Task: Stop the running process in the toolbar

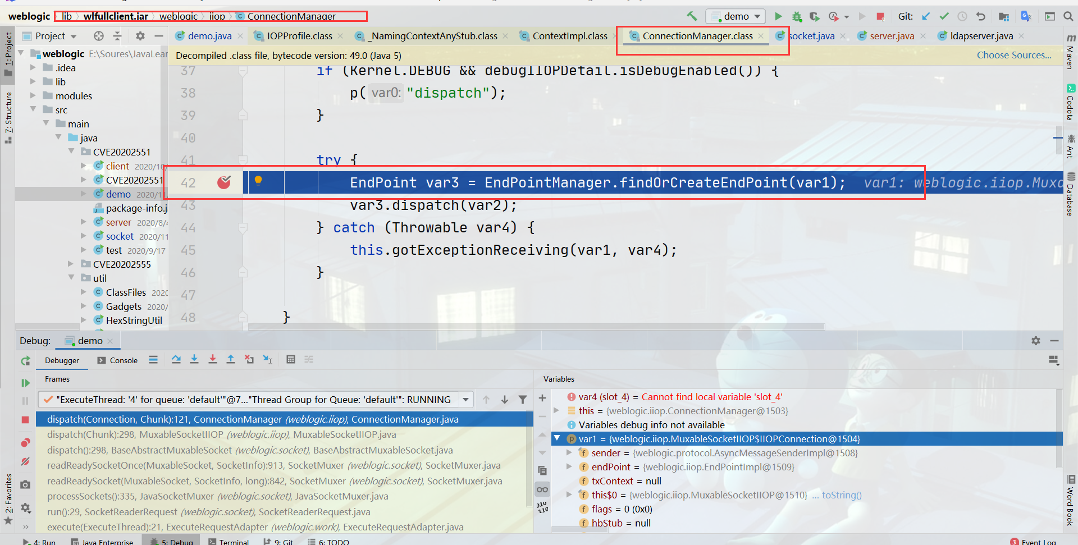Action: click(x=880, y=16)
